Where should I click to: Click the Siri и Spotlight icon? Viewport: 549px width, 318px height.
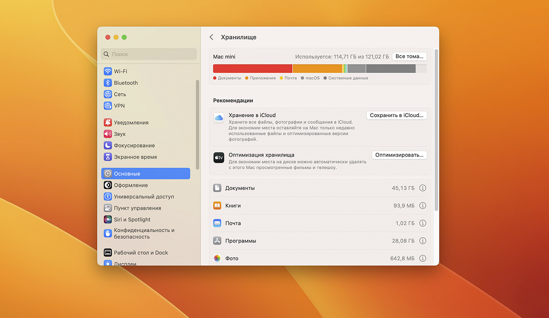pos(108,219)
